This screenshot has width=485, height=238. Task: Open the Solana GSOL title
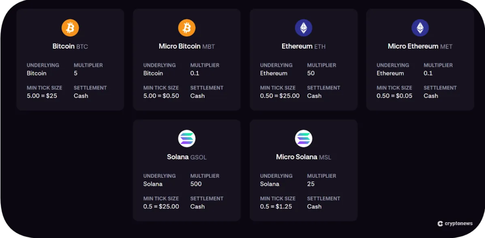[187, 157]
